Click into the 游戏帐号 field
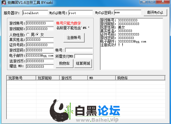The width and height of the screenshot is (171, 124). click(x=40, y=23)
